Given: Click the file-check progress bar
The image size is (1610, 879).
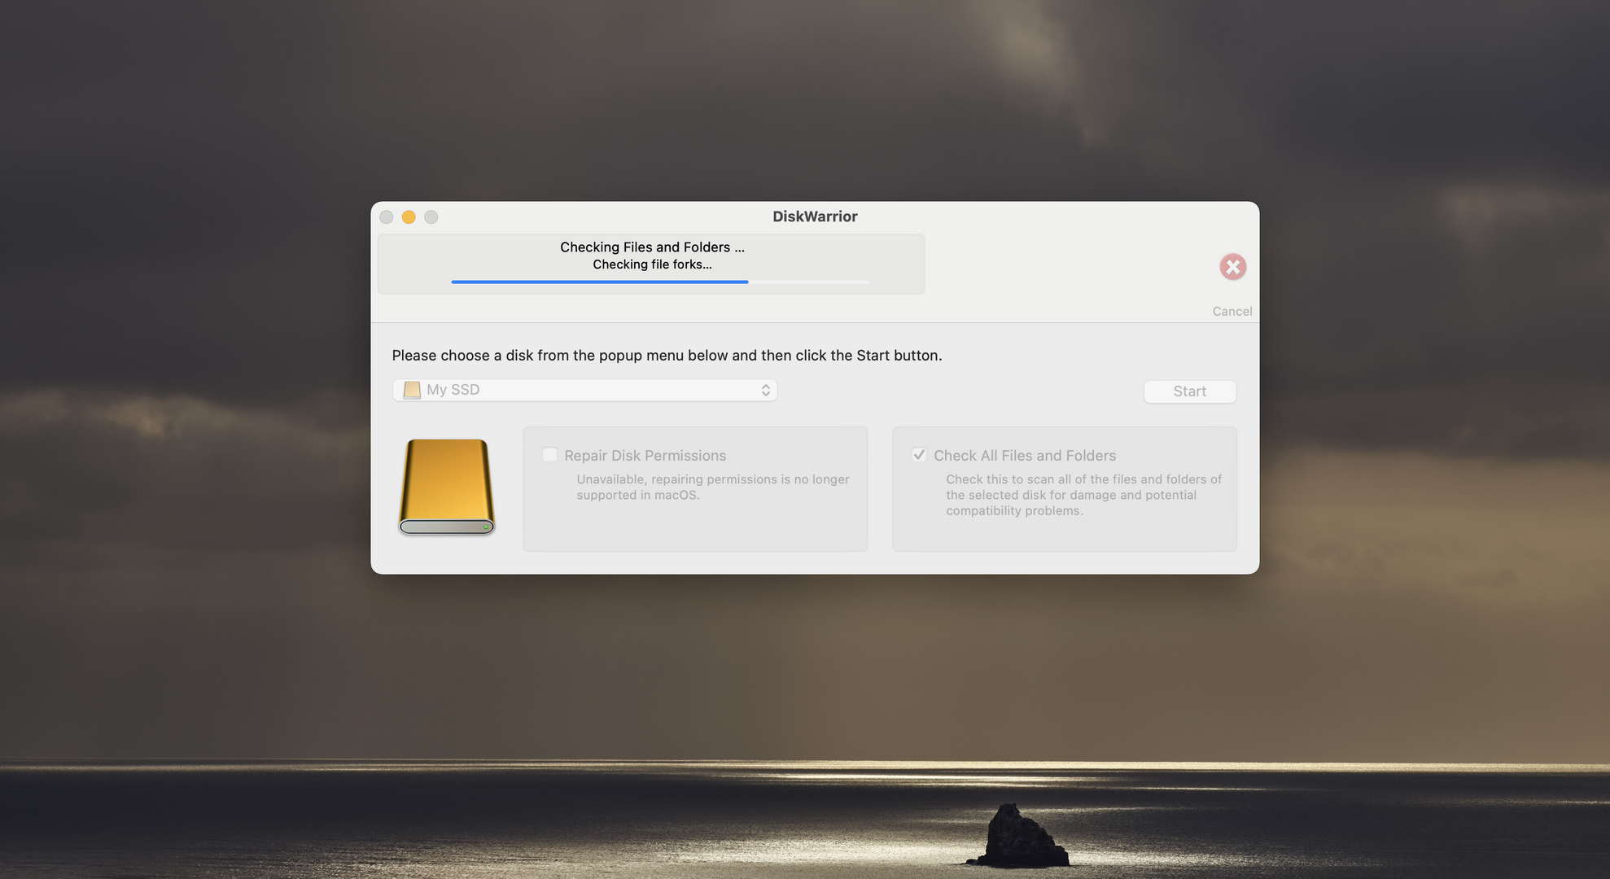Looking at the screenshot, I should pyautogui.click(x=660, y=282).
